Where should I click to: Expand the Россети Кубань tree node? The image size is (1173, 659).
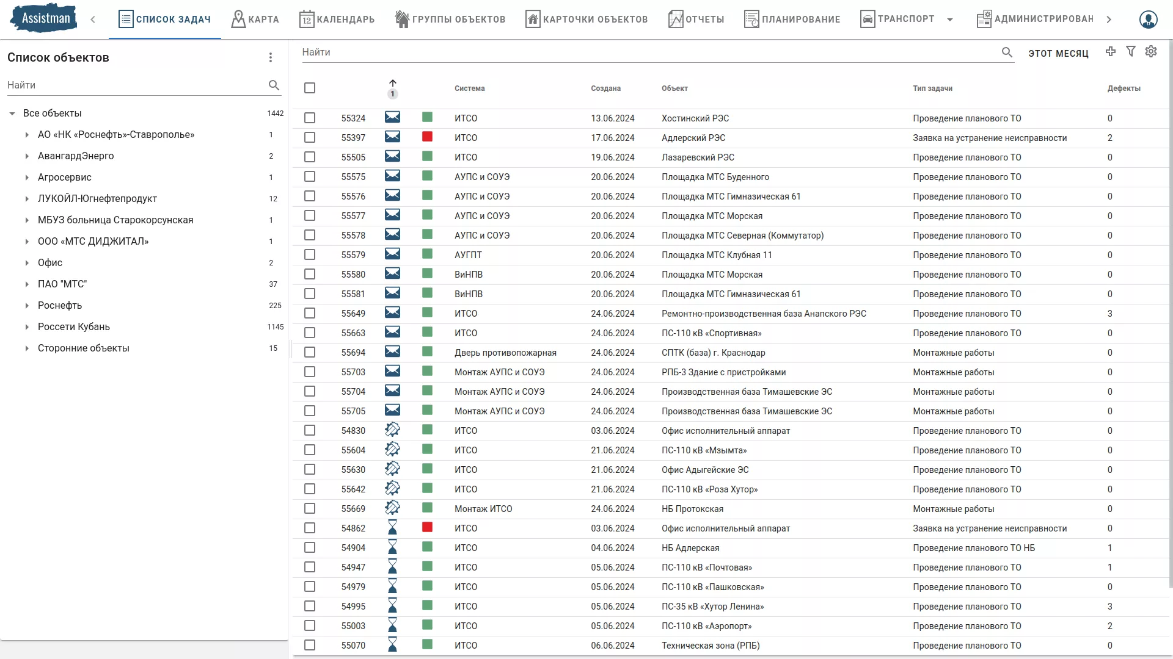pos(27,327)
